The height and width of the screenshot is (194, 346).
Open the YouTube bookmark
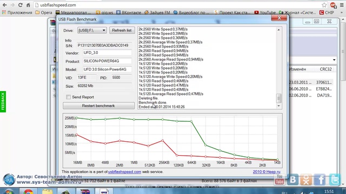pos(265,12)
